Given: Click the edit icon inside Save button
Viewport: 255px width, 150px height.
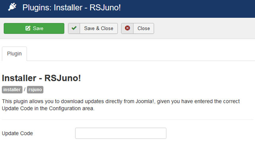Looking at the screenshot, I should 28,28.
